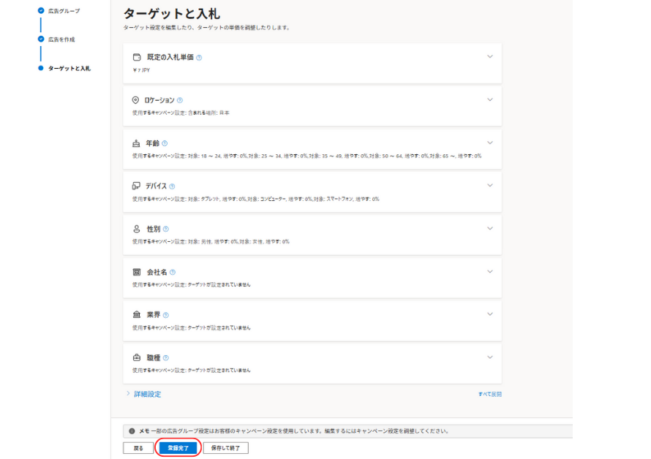Click help icon beside ロケーション
This screenshot has height=459, width=651.
click(180, 100)
